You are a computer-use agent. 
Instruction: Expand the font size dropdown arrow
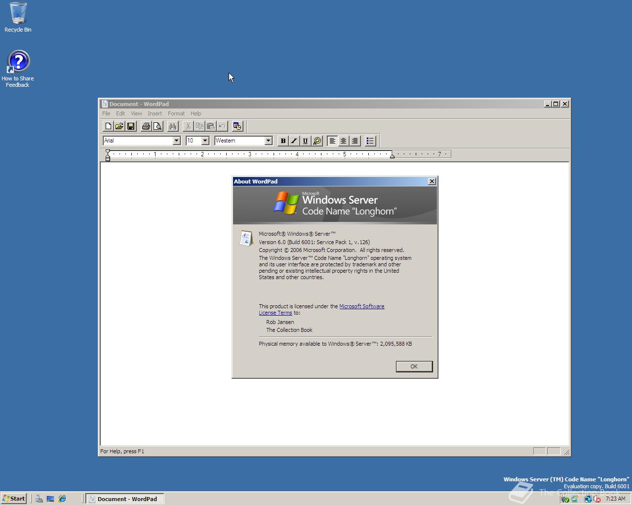click(205, 141)
